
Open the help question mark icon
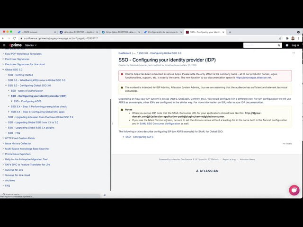coord(287,45)
